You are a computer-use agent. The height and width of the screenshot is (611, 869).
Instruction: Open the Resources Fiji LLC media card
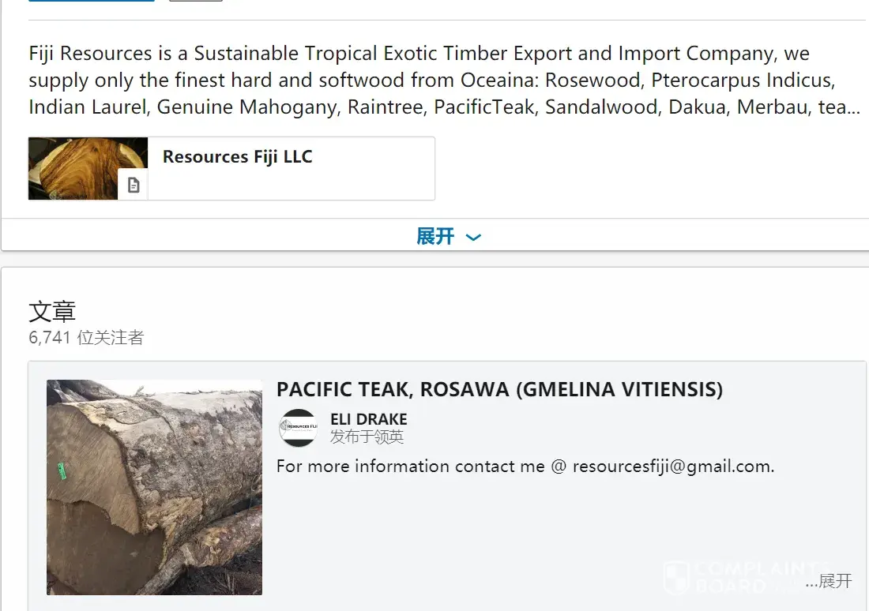coord(231,168)
